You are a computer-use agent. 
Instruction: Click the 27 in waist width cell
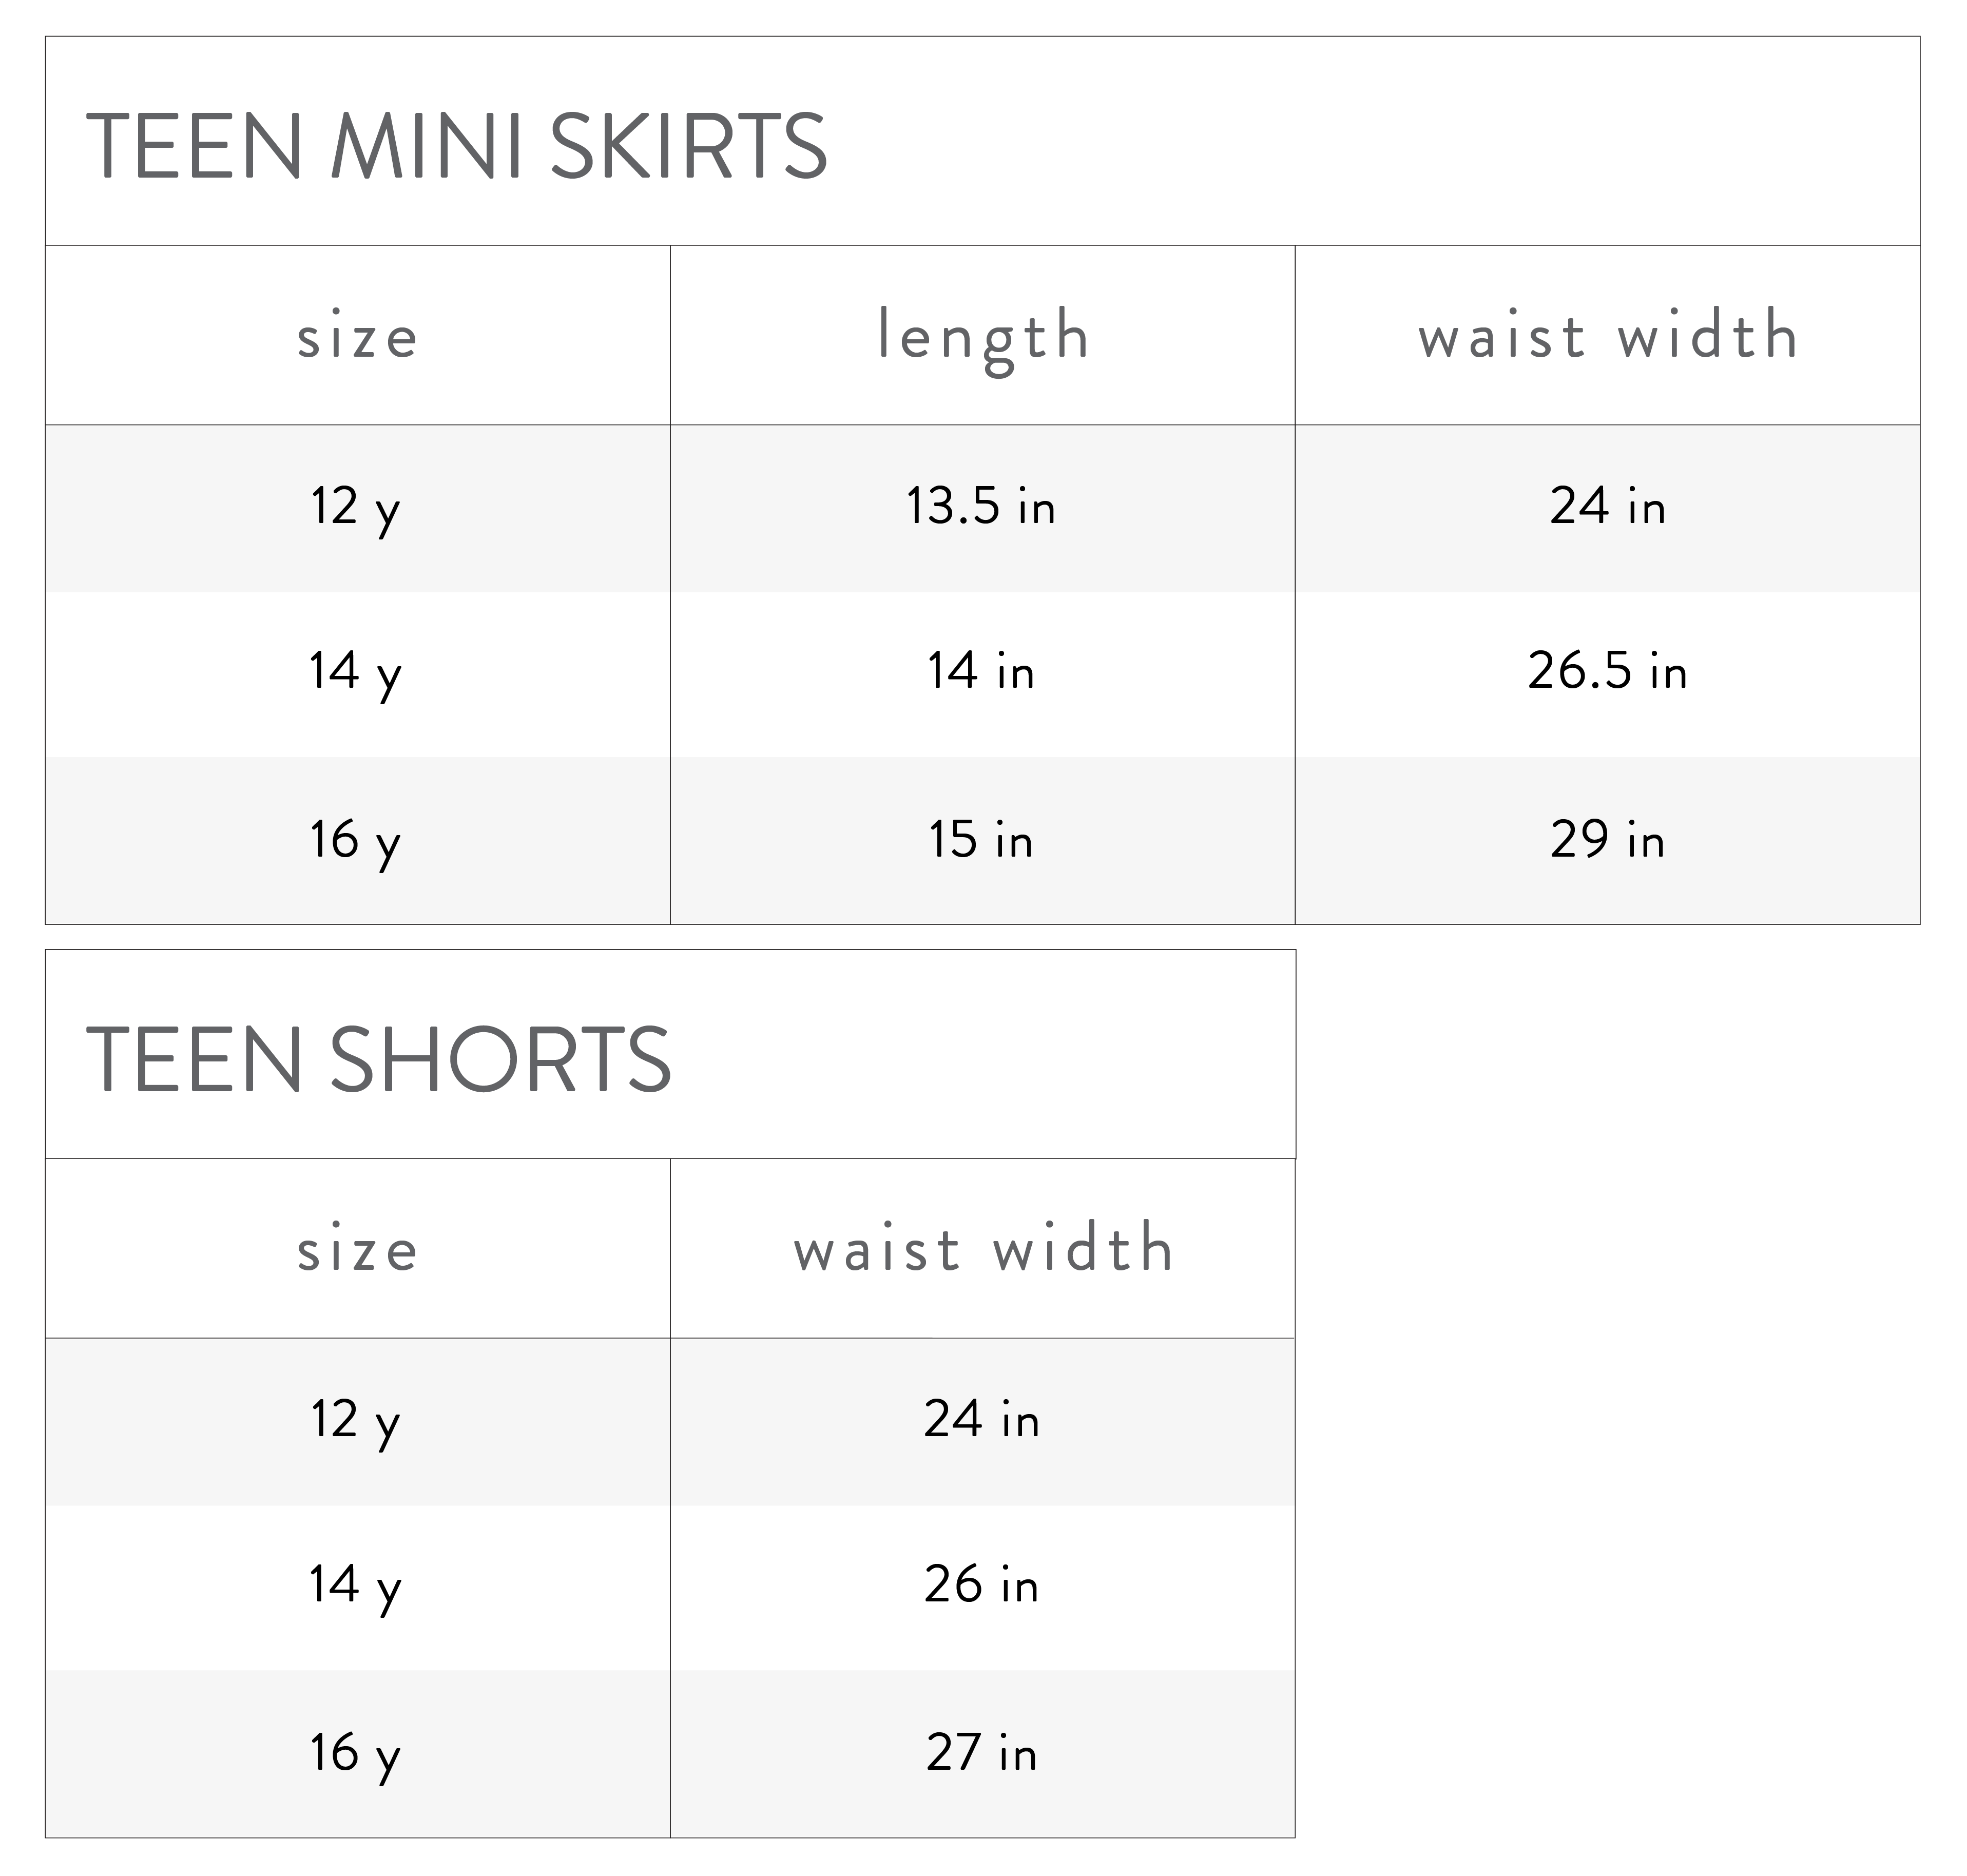[x=981, y=1753]
